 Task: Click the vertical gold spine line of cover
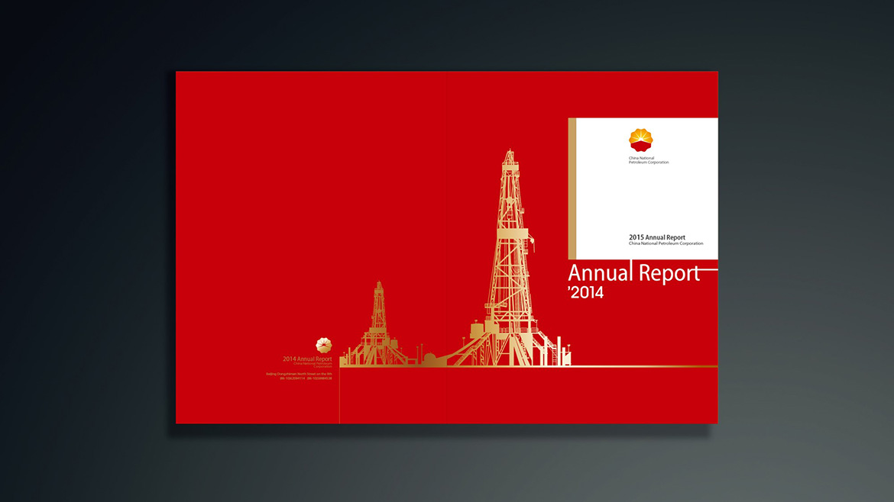point(339,395)
